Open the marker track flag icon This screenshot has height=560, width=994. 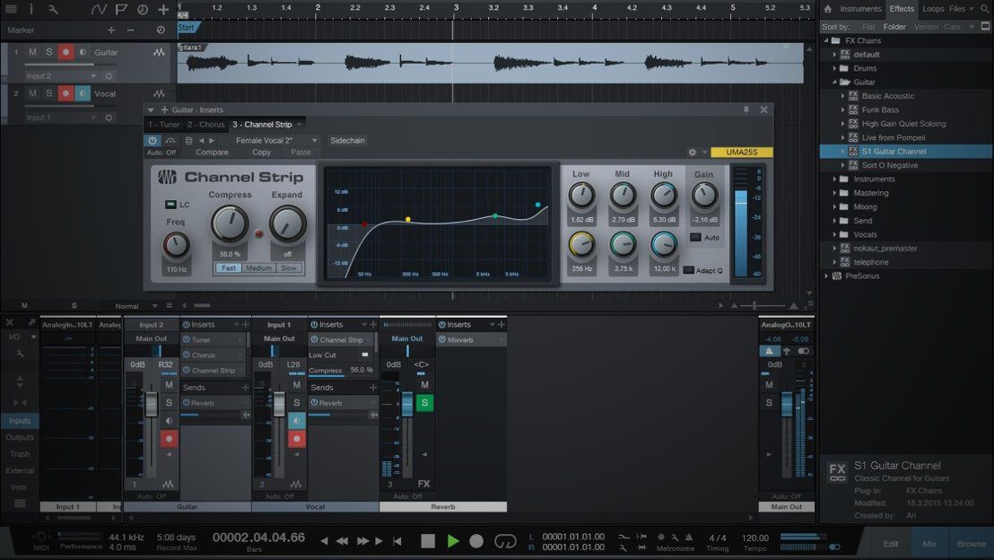pyautogui.click(x=122, y=10)
